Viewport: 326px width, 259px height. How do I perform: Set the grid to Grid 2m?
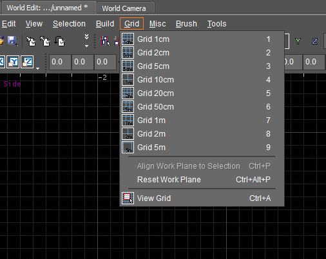tap(202, 134)
